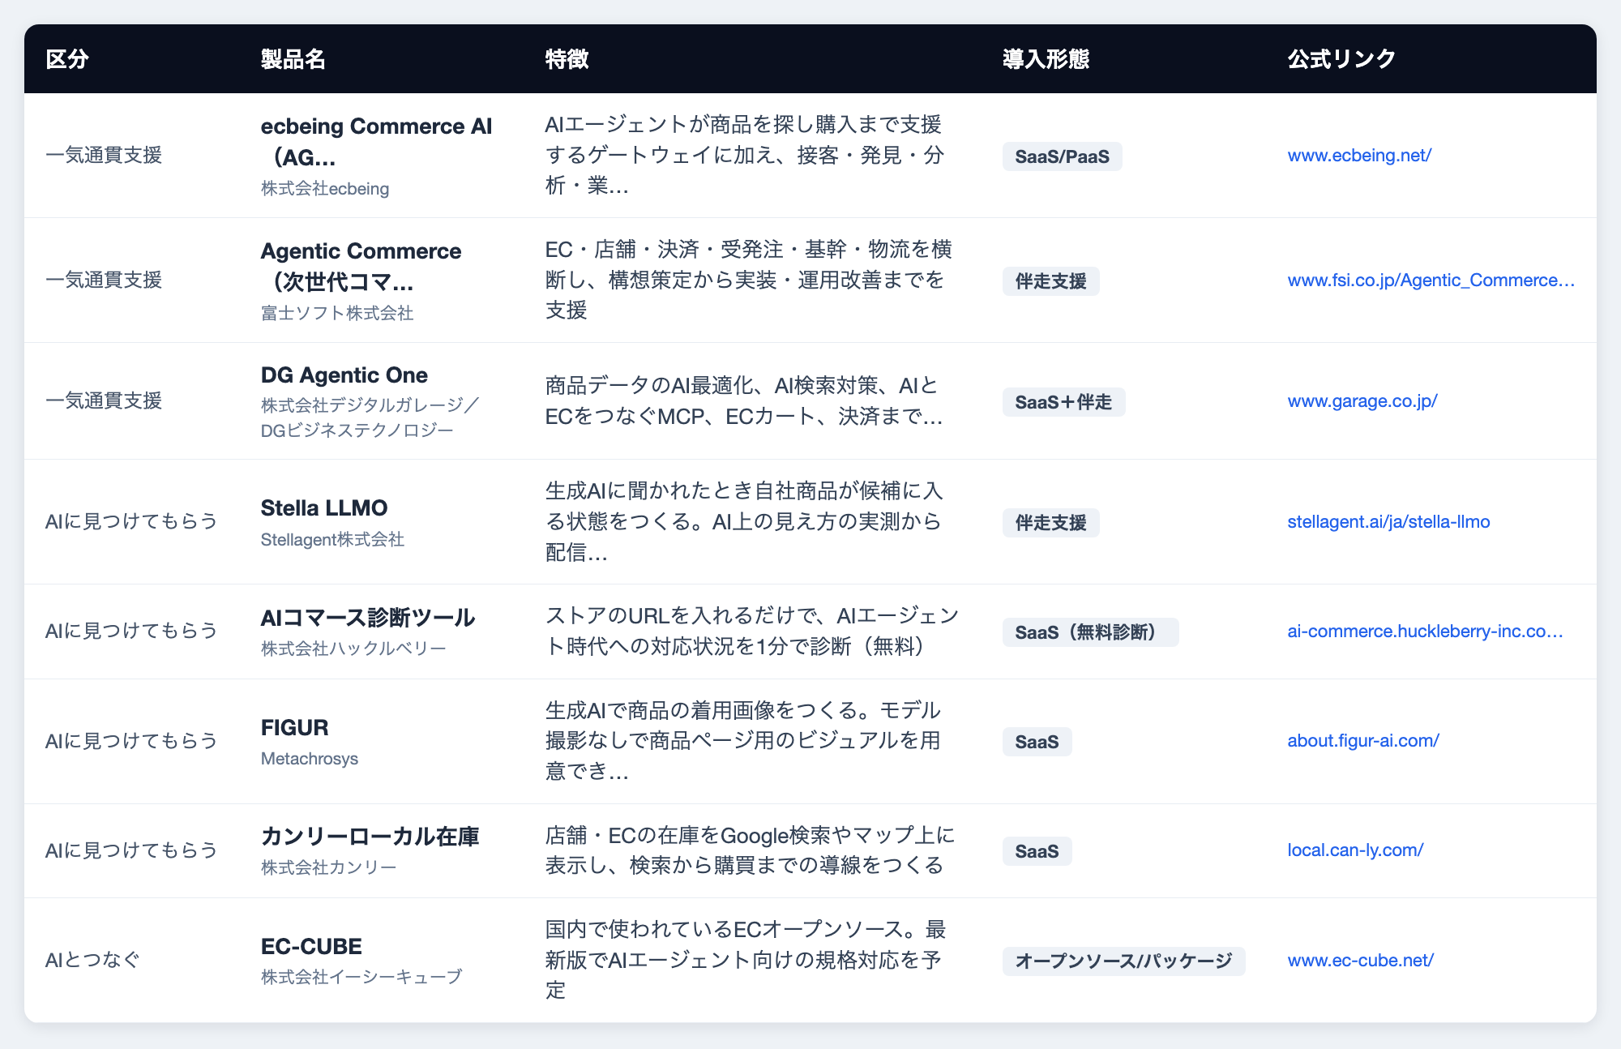Viewport: 1621px width, 1049px height.
Task: Click the description starting 生成AIで商品の着用画像
Action: (743, 741)
